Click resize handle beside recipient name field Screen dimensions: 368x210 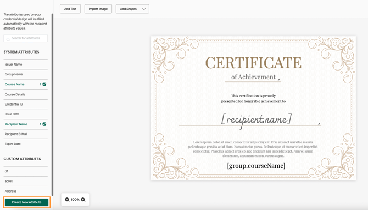[x=319, y=124]
